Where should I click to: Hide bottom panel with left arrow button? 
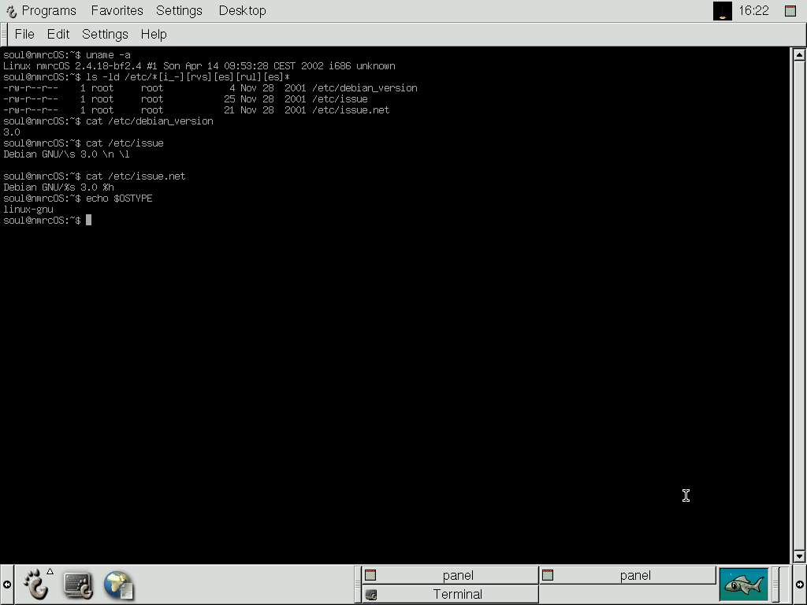pyautogui.click(x=6, y=585)
